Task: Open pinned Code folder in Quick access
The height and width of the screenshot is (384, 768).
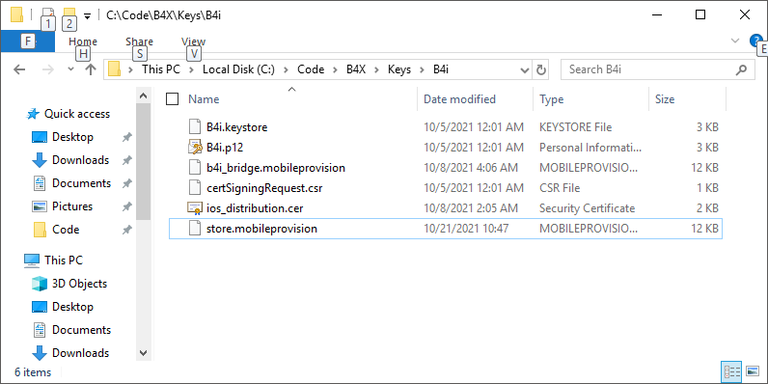Action: [66, 230]
